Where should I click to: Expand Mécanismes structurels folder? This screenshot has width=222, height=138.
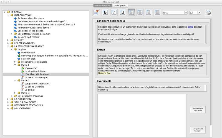click(x=15, y=62)
